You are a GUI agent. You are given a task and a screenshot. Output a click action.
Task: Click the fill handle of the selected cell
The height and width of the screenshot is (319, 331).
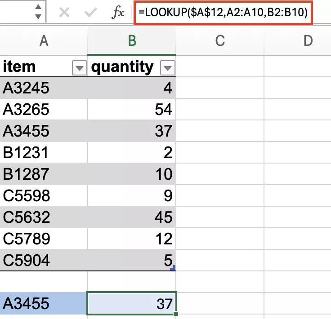coord(176,314)
